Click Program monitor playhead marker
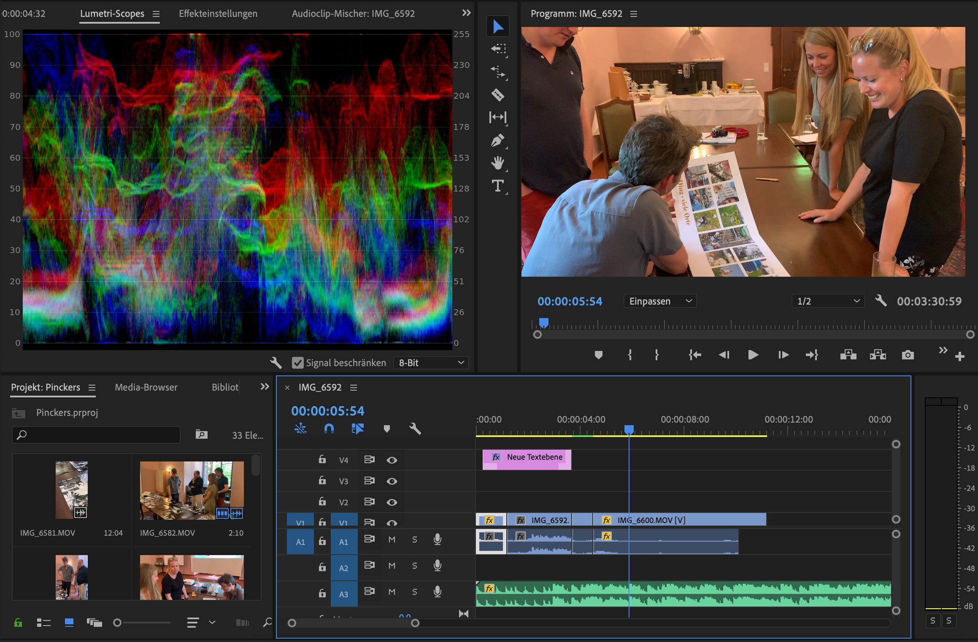This screenshot has width=978, height=642. tap(544, 323)
